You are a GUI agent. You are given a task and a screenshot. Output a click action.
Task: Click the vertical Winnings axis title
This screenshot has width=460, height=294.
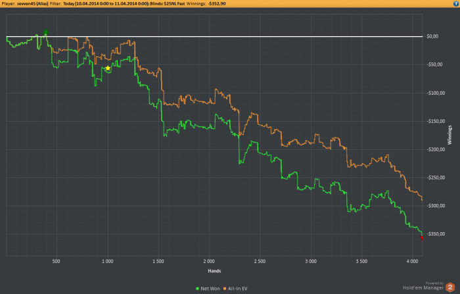pos(449,135)
